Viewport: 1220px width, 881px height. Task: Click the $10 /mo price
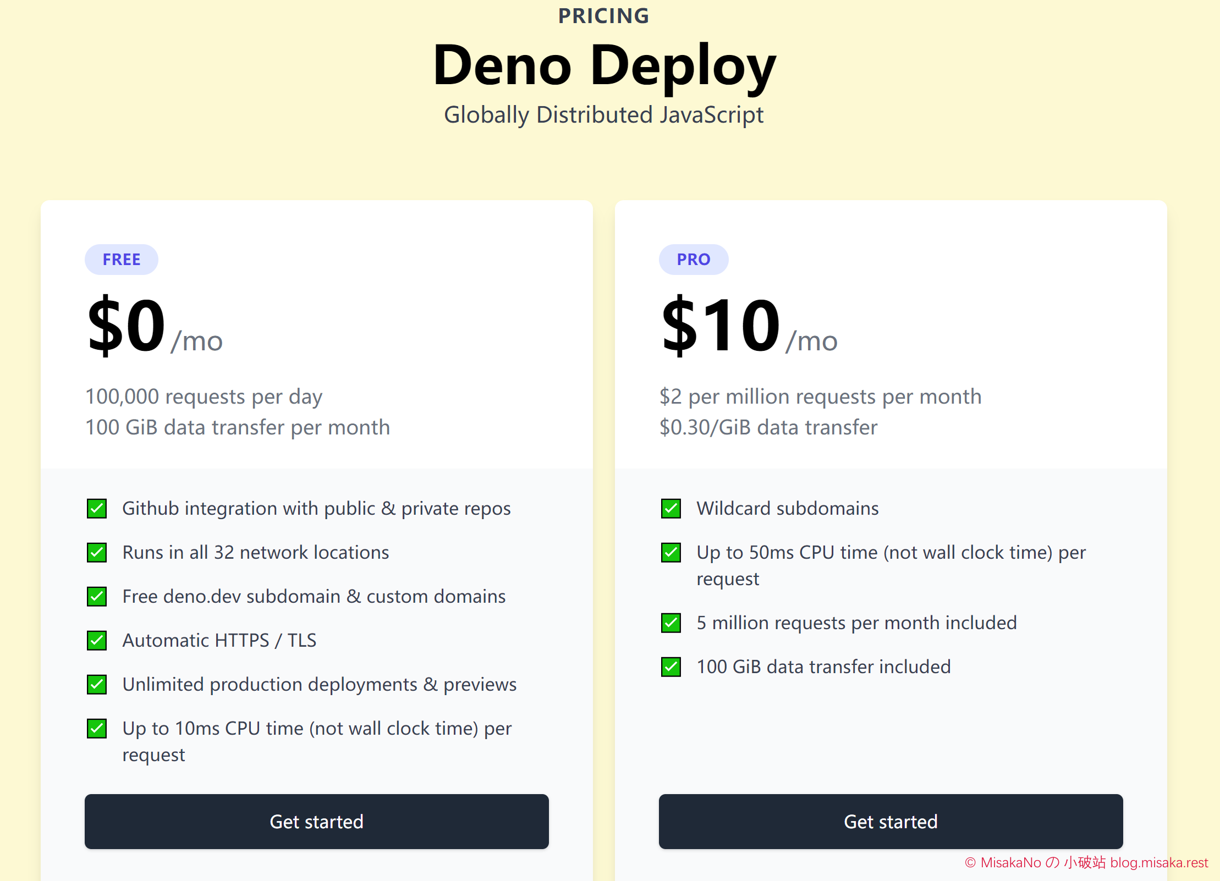[749, 324]
